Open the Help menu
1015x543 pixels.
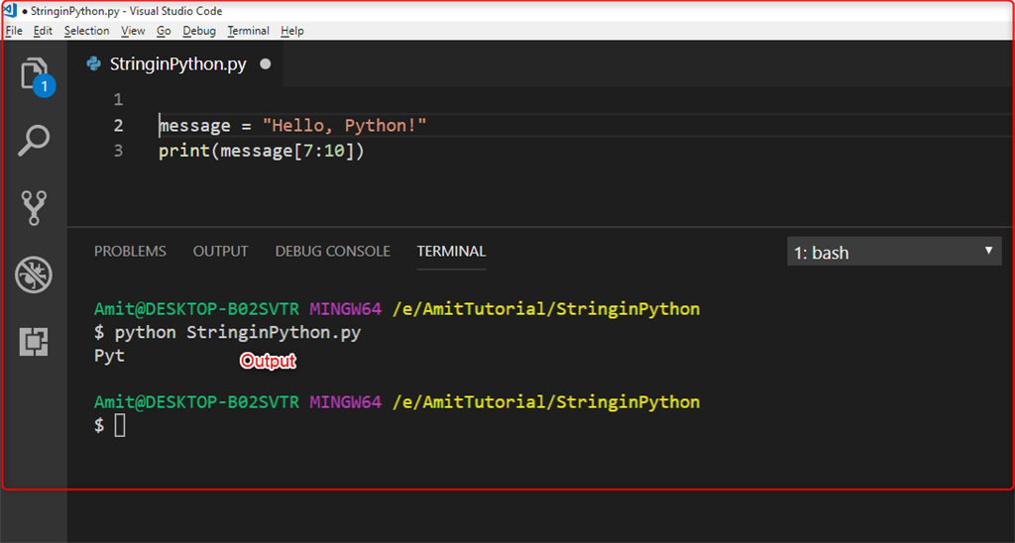click(292, 31)
